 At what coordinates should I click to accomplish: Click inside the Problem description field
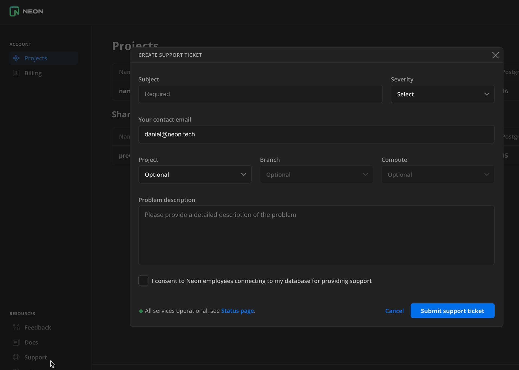(316, 235)
